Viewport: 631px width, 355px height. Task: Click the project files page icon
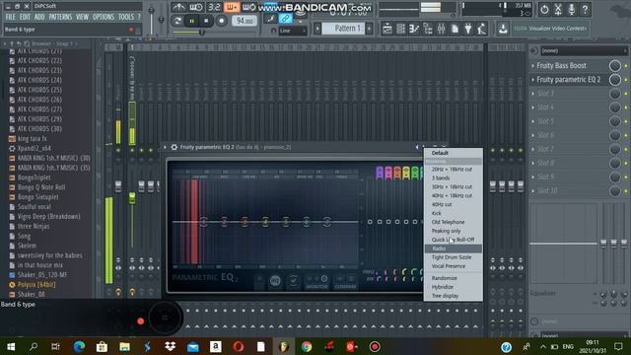[455, 29]
